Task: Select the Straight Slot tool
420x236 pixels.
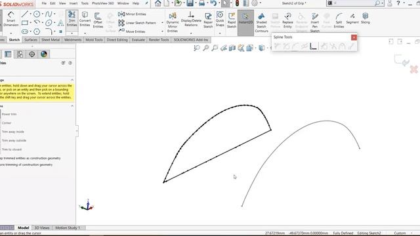Action: [25, 31]
